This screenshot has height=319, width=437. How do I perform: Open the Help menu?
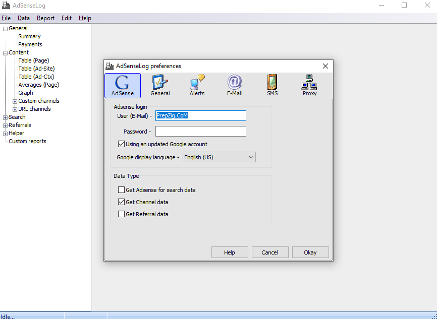[85, 18]
